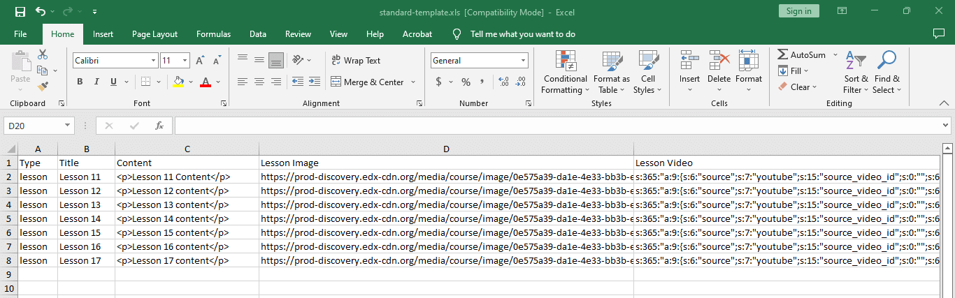
Task: Toggle Wrap Text
Action: click(356, 61)
